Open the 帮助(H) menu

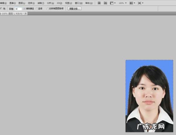[x=89, y=3]
